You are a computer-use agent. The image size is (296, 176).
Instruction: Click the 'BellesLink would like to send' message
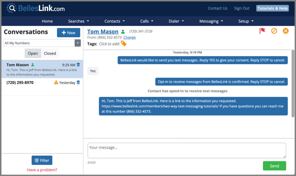click(203, 60)
